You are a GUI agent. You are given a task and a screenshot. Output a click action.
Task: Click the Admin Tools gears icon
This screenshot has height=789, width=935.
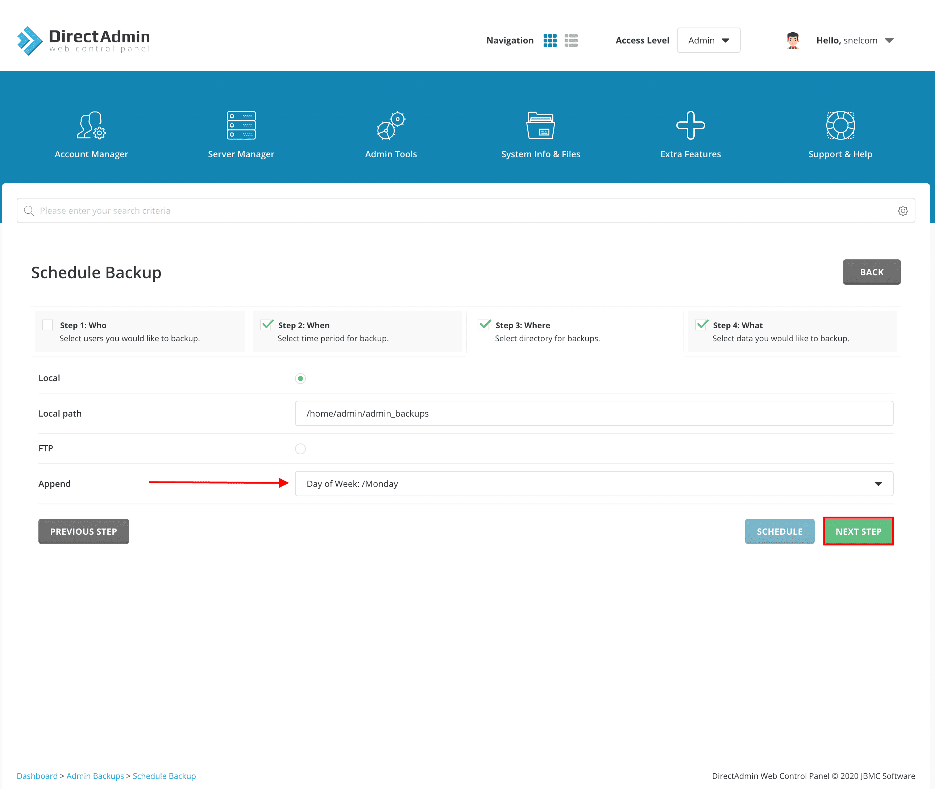pyautogui.click(x=391, y=126)
